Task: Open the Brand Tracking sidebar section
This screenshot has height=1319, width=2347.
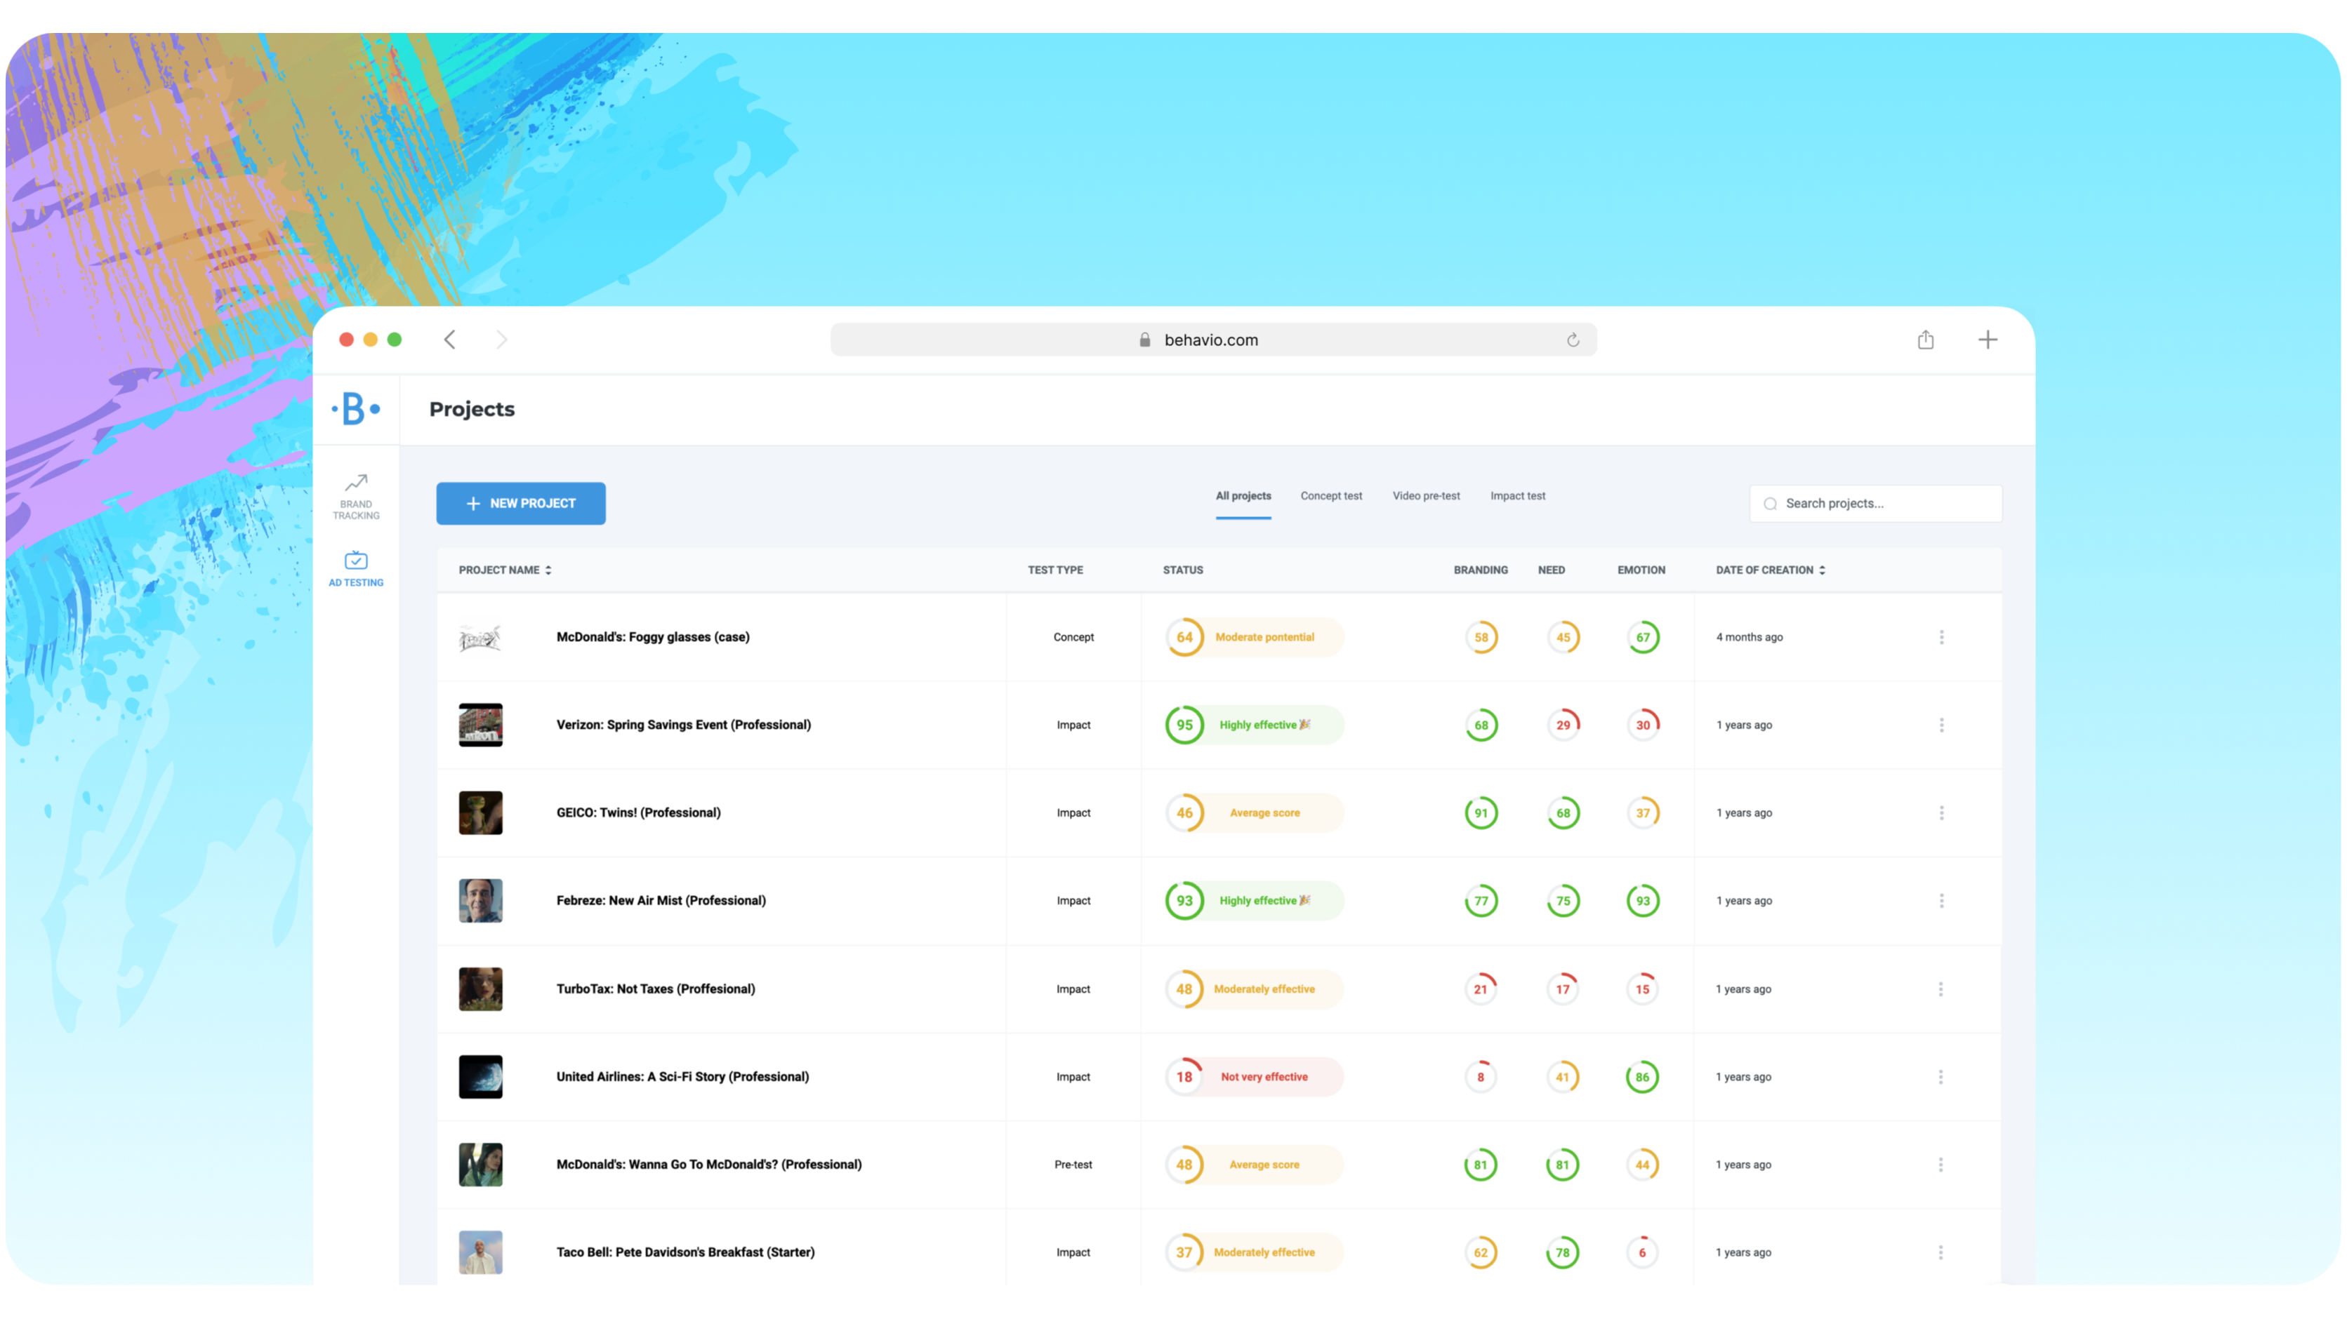Action: click(355, 496)
